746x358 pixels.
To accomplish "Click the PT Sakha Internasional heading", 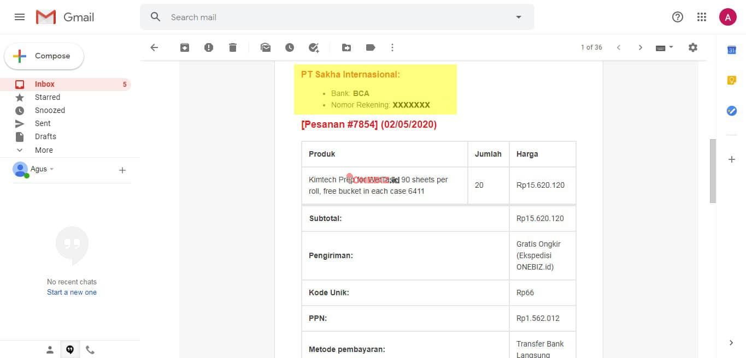I will [x=350, y=74].
